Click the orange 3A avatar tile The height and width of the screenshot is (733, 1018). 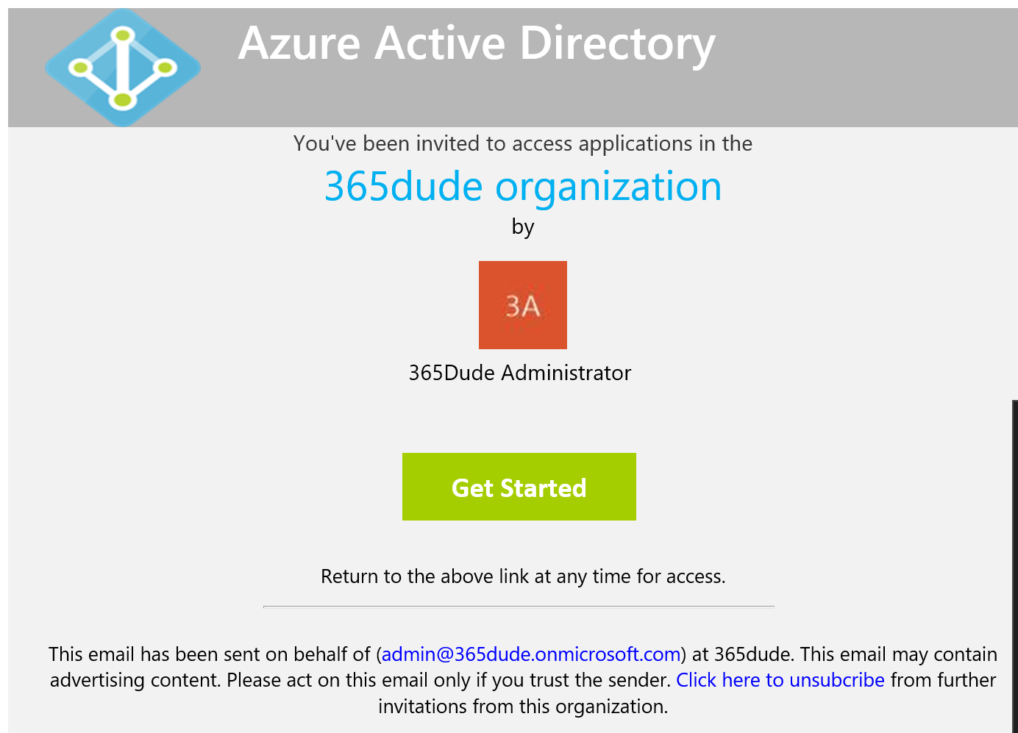[522, 305]
